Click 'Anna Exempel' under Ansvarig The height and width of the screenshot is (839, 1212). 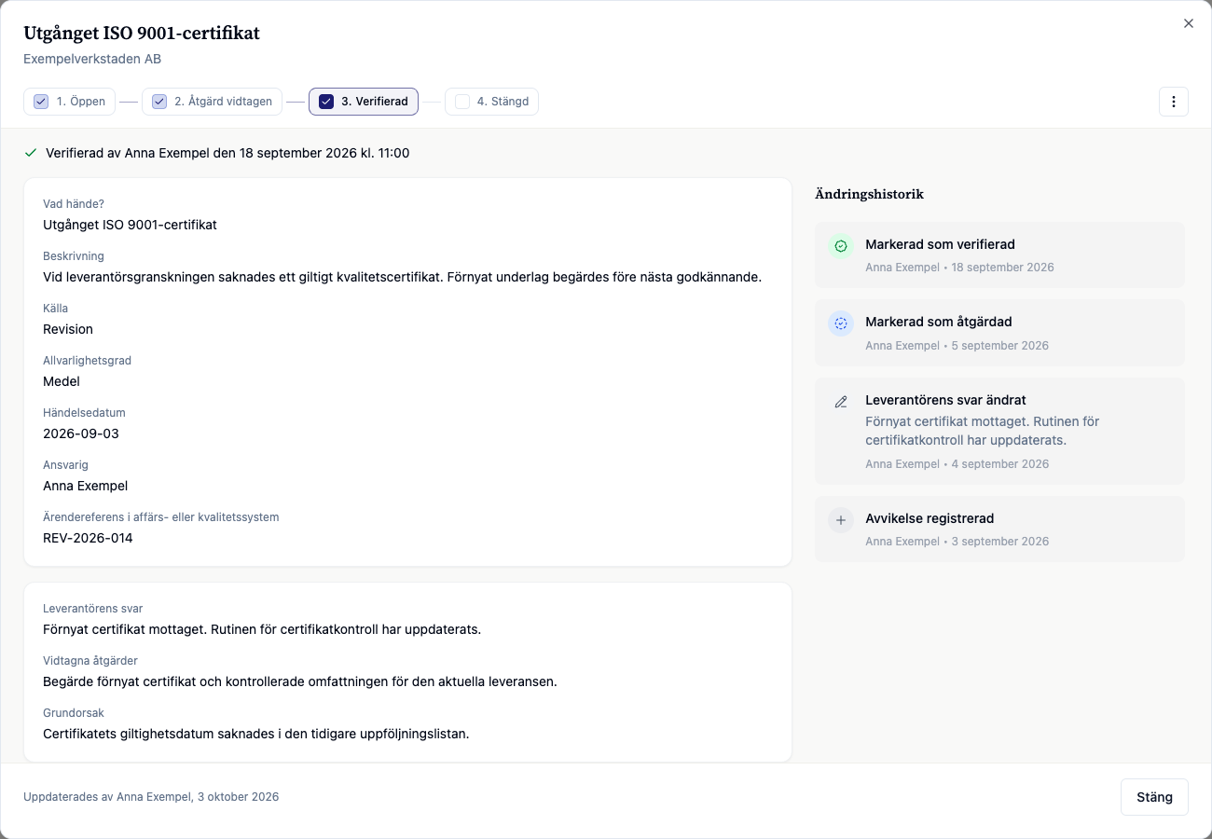point(86,486)
